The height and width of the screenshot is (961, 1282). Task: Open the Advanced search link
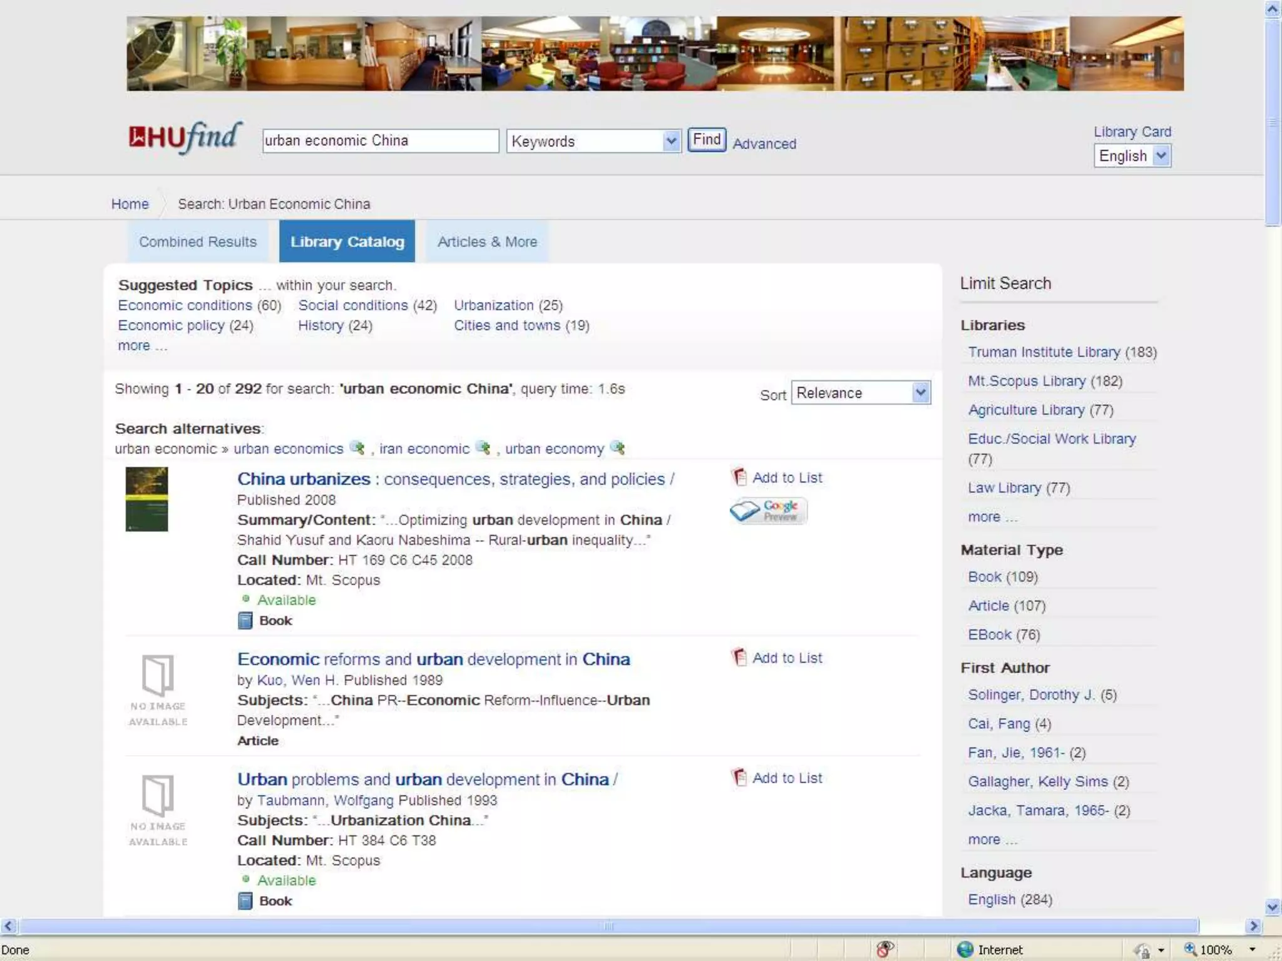point(764,144)
